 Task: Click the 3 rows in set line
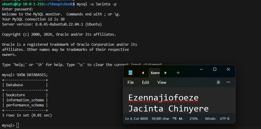[x=27, y=115]
